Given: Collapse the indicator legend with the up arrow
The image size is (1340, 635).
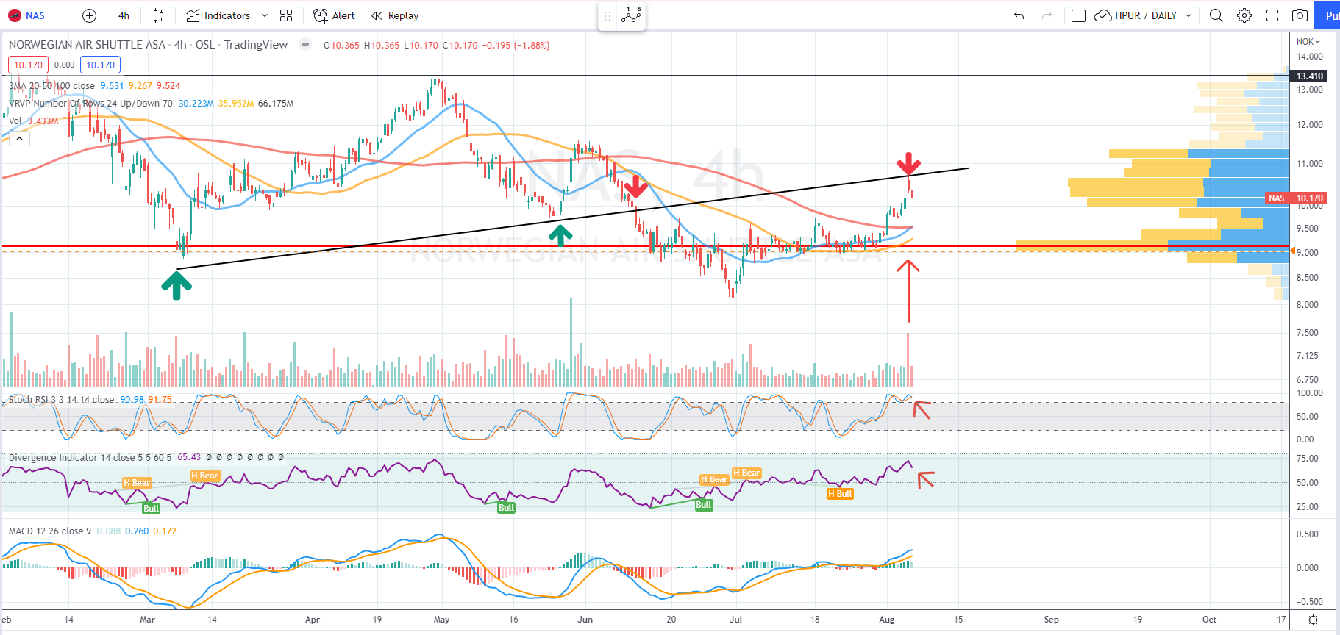Looking at the screenshot, I should point(19,138).
